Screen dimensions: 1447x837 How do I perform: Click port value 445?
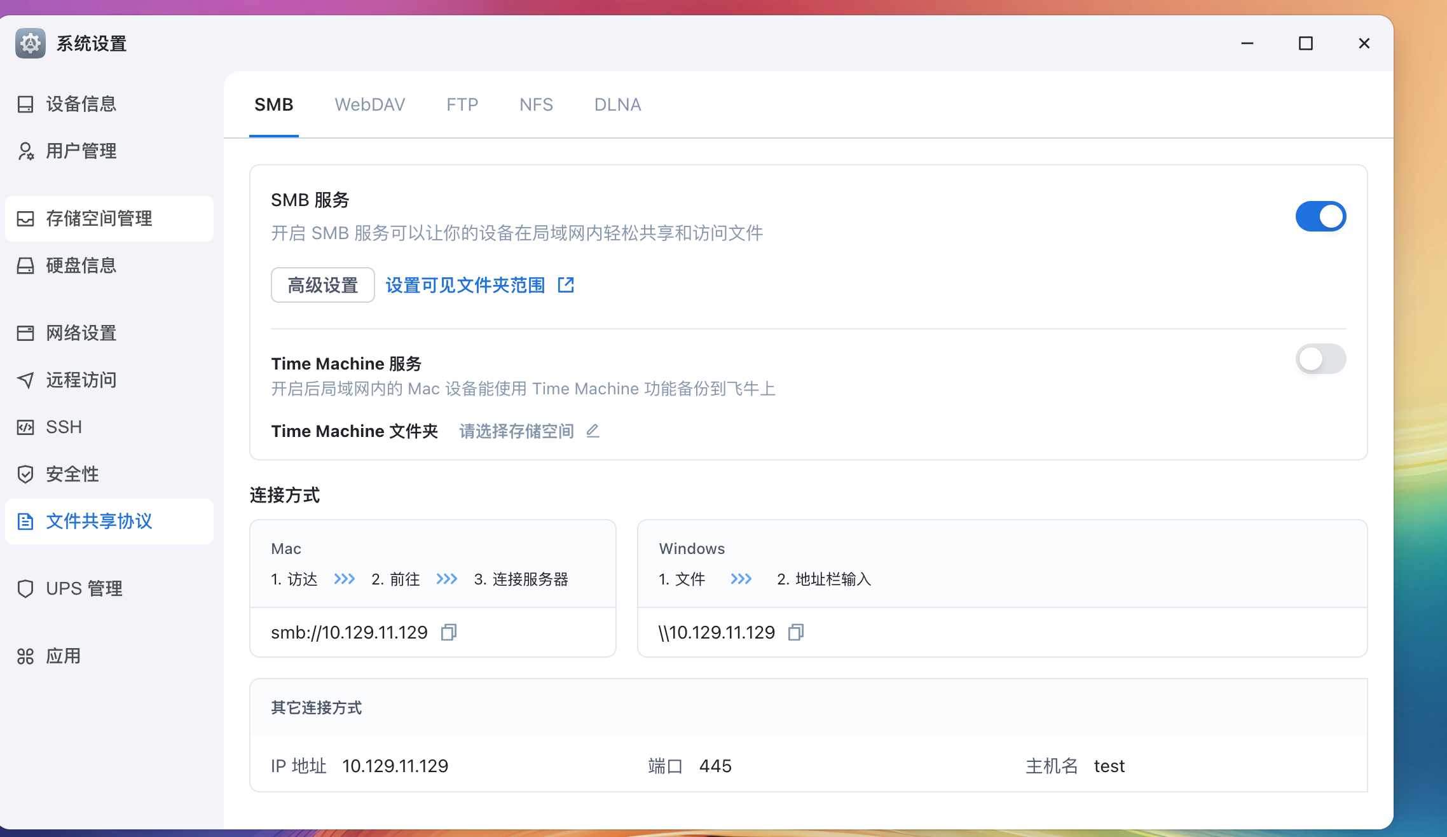[x=715, y=766]
